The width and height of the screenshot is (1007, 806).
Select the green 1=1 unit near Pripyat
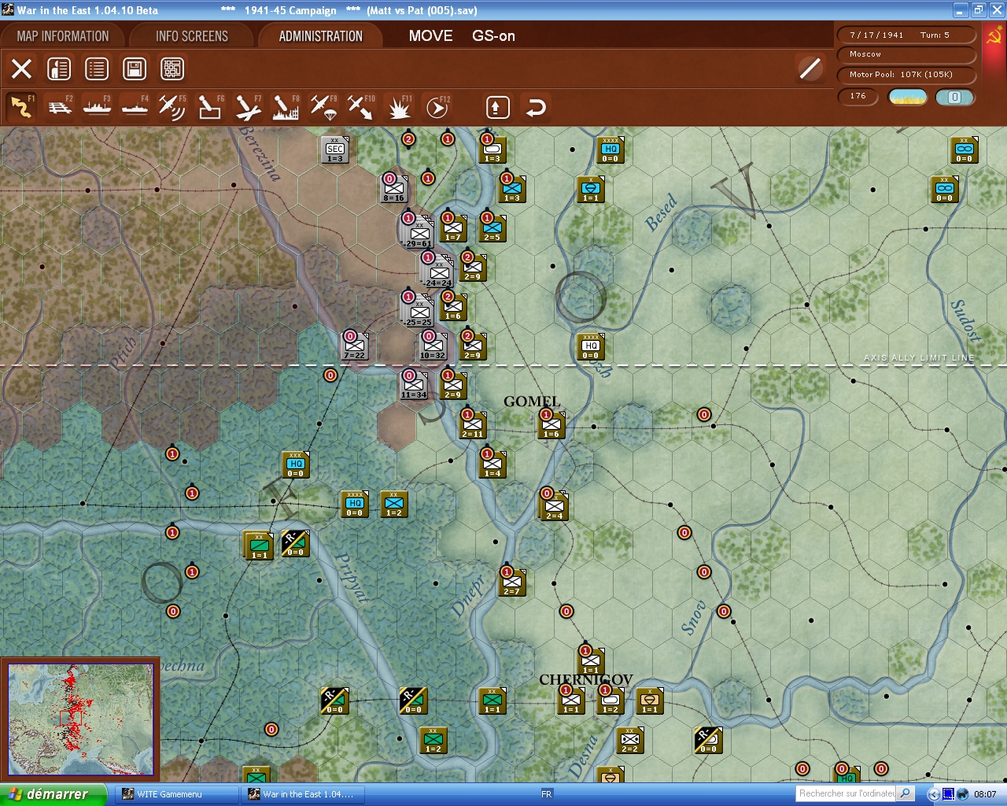tap(259, 545)
